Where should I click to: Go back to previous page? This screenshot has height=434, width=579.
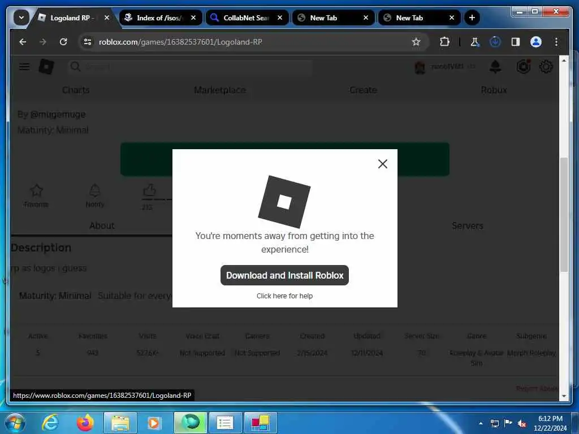point(23,42)
